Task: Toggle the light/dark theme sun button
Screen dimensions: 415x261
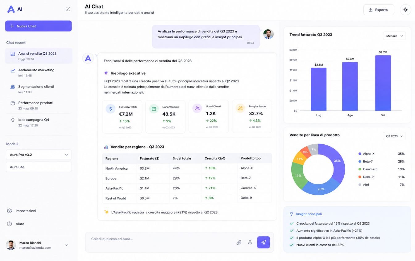Action: tap(405, 10)
